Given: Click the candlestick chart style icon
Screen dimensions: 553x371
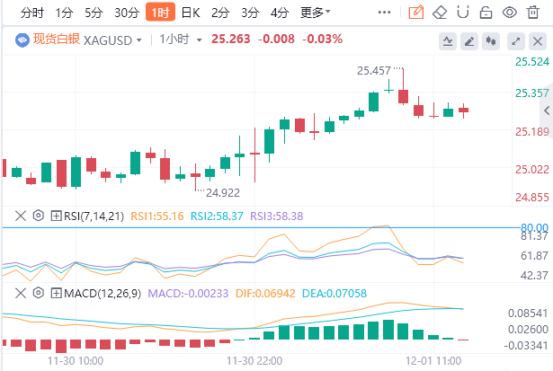Looking at the screenshot, I should tap(492, 41).
